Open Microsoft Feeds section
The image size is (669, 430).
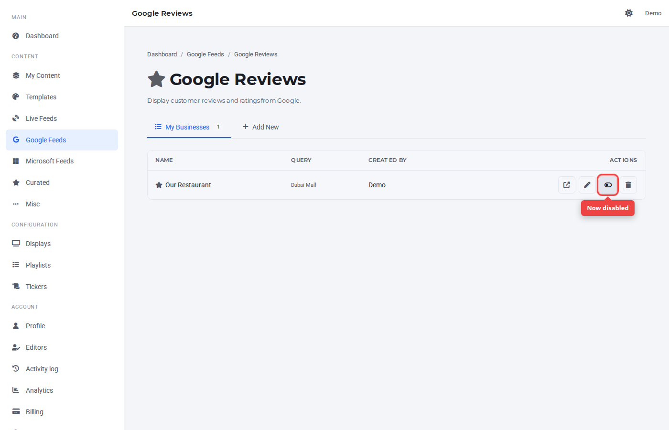click(62, 161)
